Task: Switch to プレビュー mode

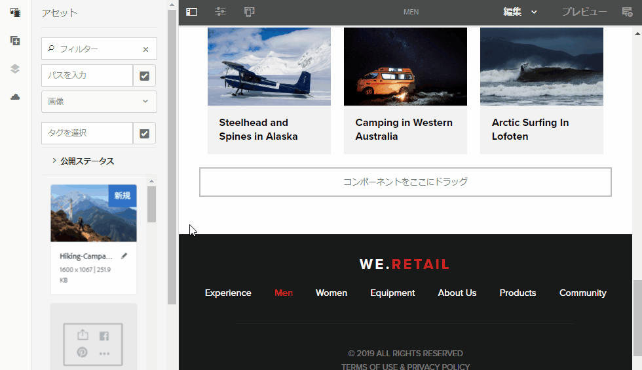Action: [x=584, y=12]
